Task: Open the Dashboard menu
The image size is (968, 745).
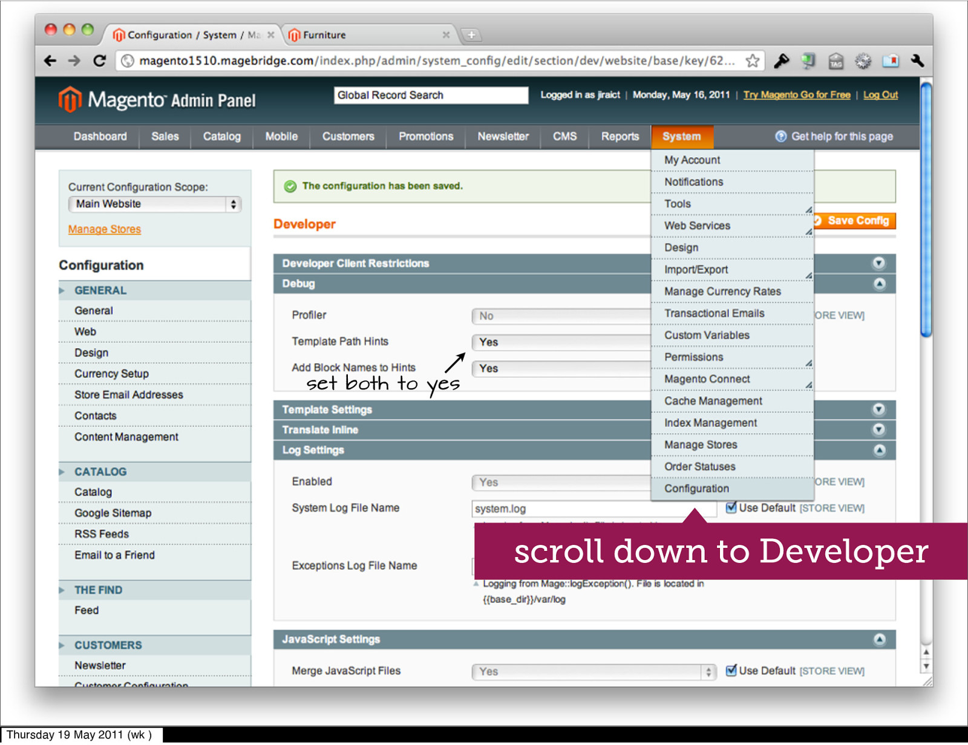Action: pos(100,137)
